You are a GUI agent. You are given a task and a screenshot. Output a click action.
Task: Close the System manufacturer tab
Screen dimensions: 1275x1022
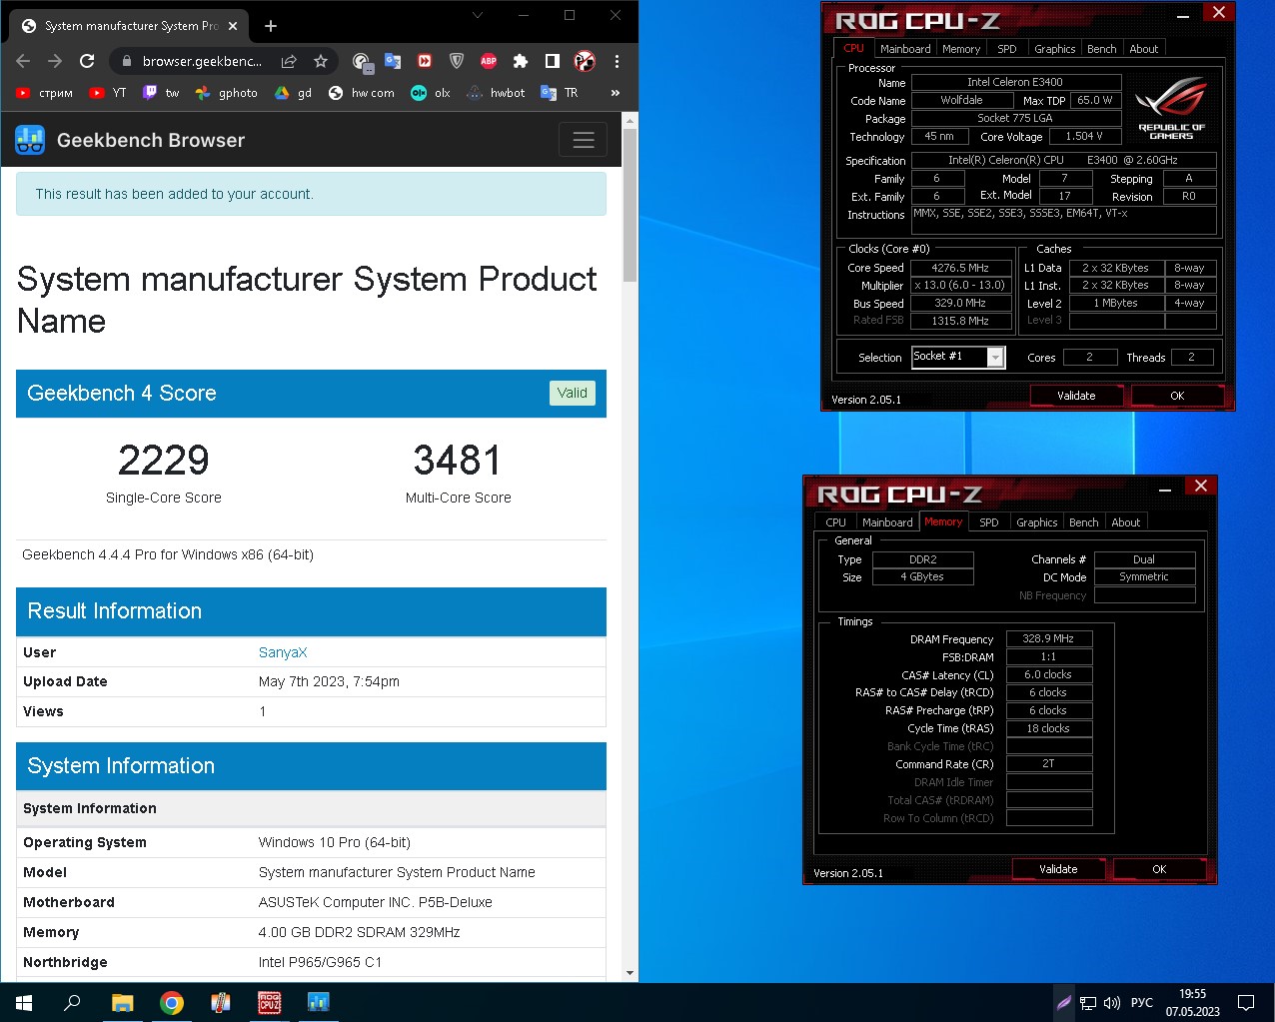(233, 26)
